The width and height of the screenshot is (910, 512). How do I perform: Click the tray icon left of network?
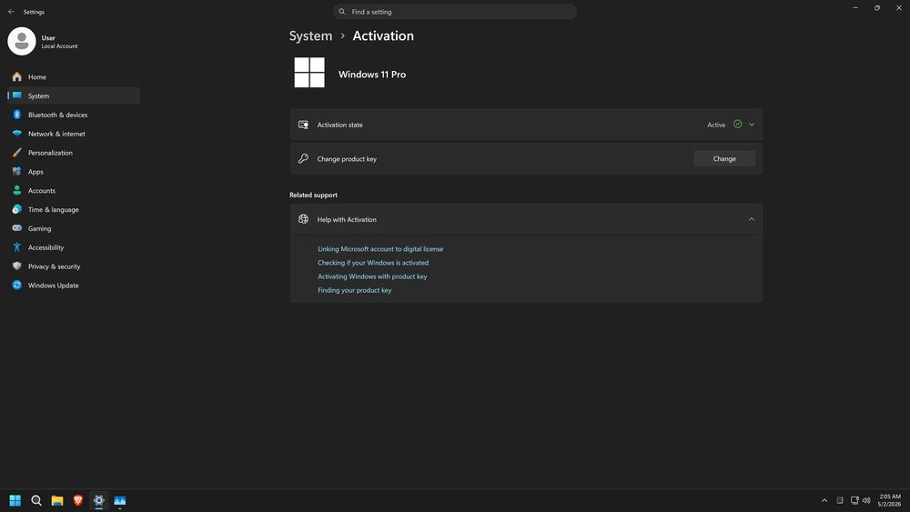point(840,500)
